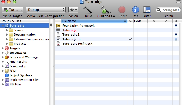Click the Build hammer icon
This screenshot has width=182, height=105.
(88, 10)
